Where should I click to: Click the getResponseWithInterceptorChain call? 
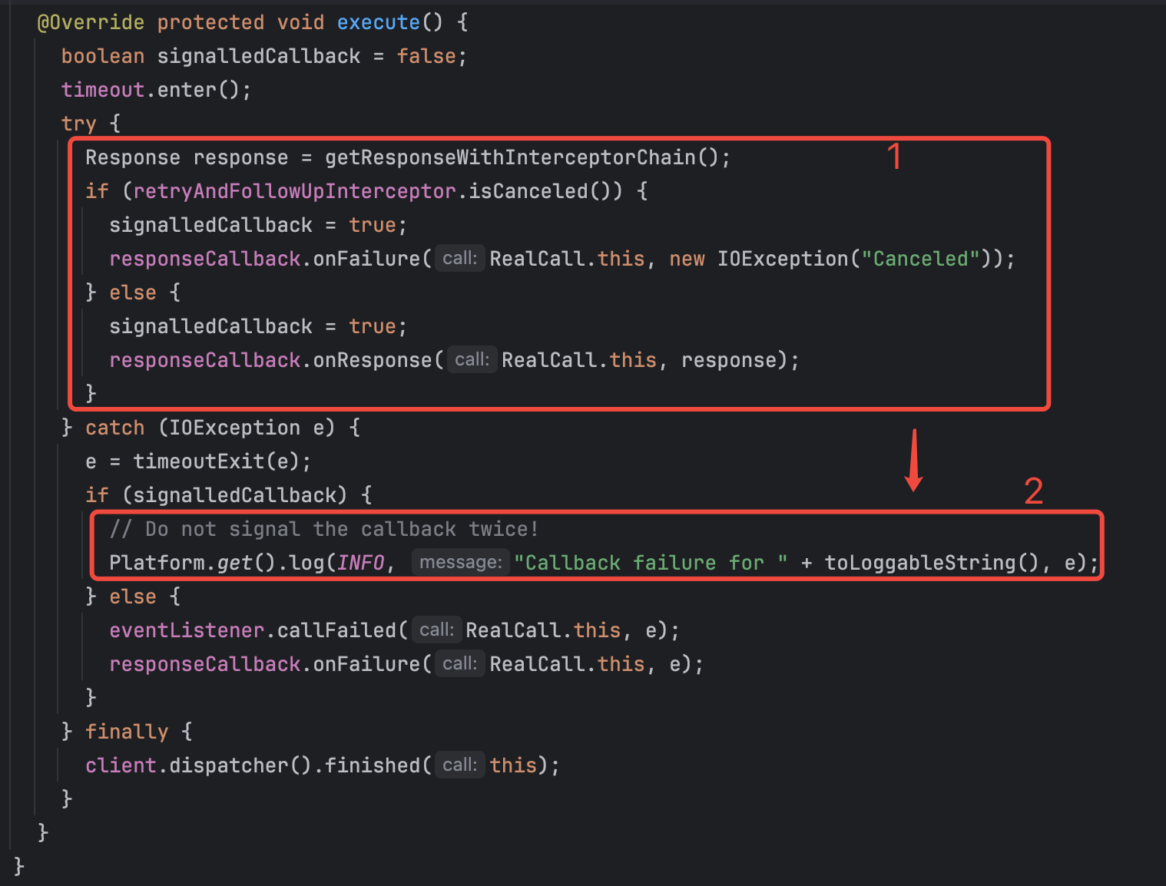pyautogui.click(x=509, y=157)
